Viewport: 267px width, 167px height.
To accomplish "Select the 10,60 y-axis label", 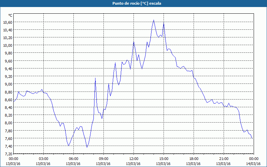I will click(8, 22).
